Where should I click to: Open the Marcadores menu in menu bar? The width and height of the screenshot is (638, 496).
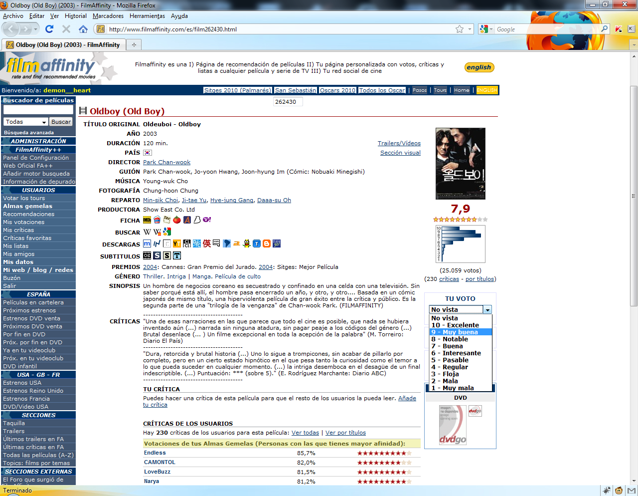pyautogui.click(x=108, y=16)
